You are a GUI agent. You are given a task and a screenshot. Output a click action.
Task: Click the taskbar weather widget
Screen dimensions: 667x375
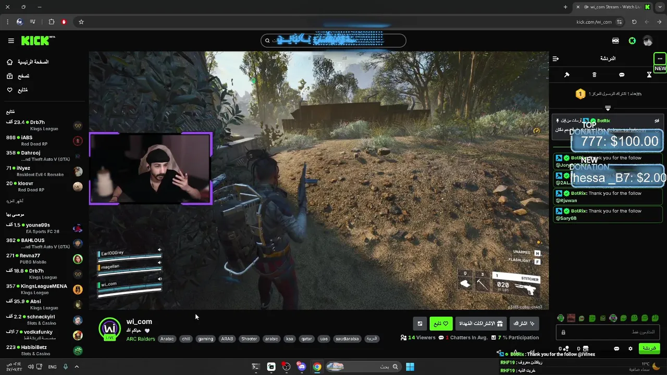[645, 367]
